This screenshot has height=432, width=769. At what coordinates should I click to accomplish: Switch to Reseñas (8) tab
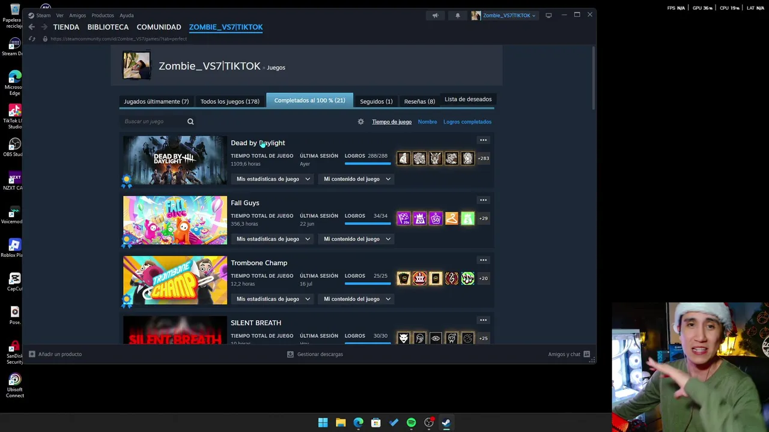pyautogui.click(x=419, y=101)
